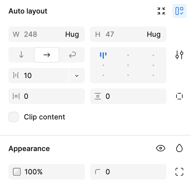Toggle layer visibility eye icon
Screen dimensions: 191x184
pyautogui.click(x=161, y=148)
